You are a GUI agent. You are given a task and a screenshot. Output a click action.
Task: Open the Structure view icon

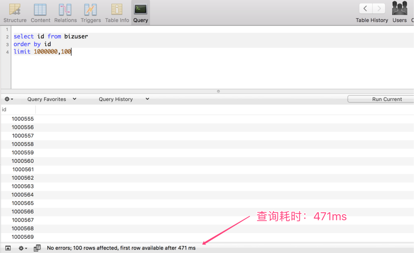15,10
